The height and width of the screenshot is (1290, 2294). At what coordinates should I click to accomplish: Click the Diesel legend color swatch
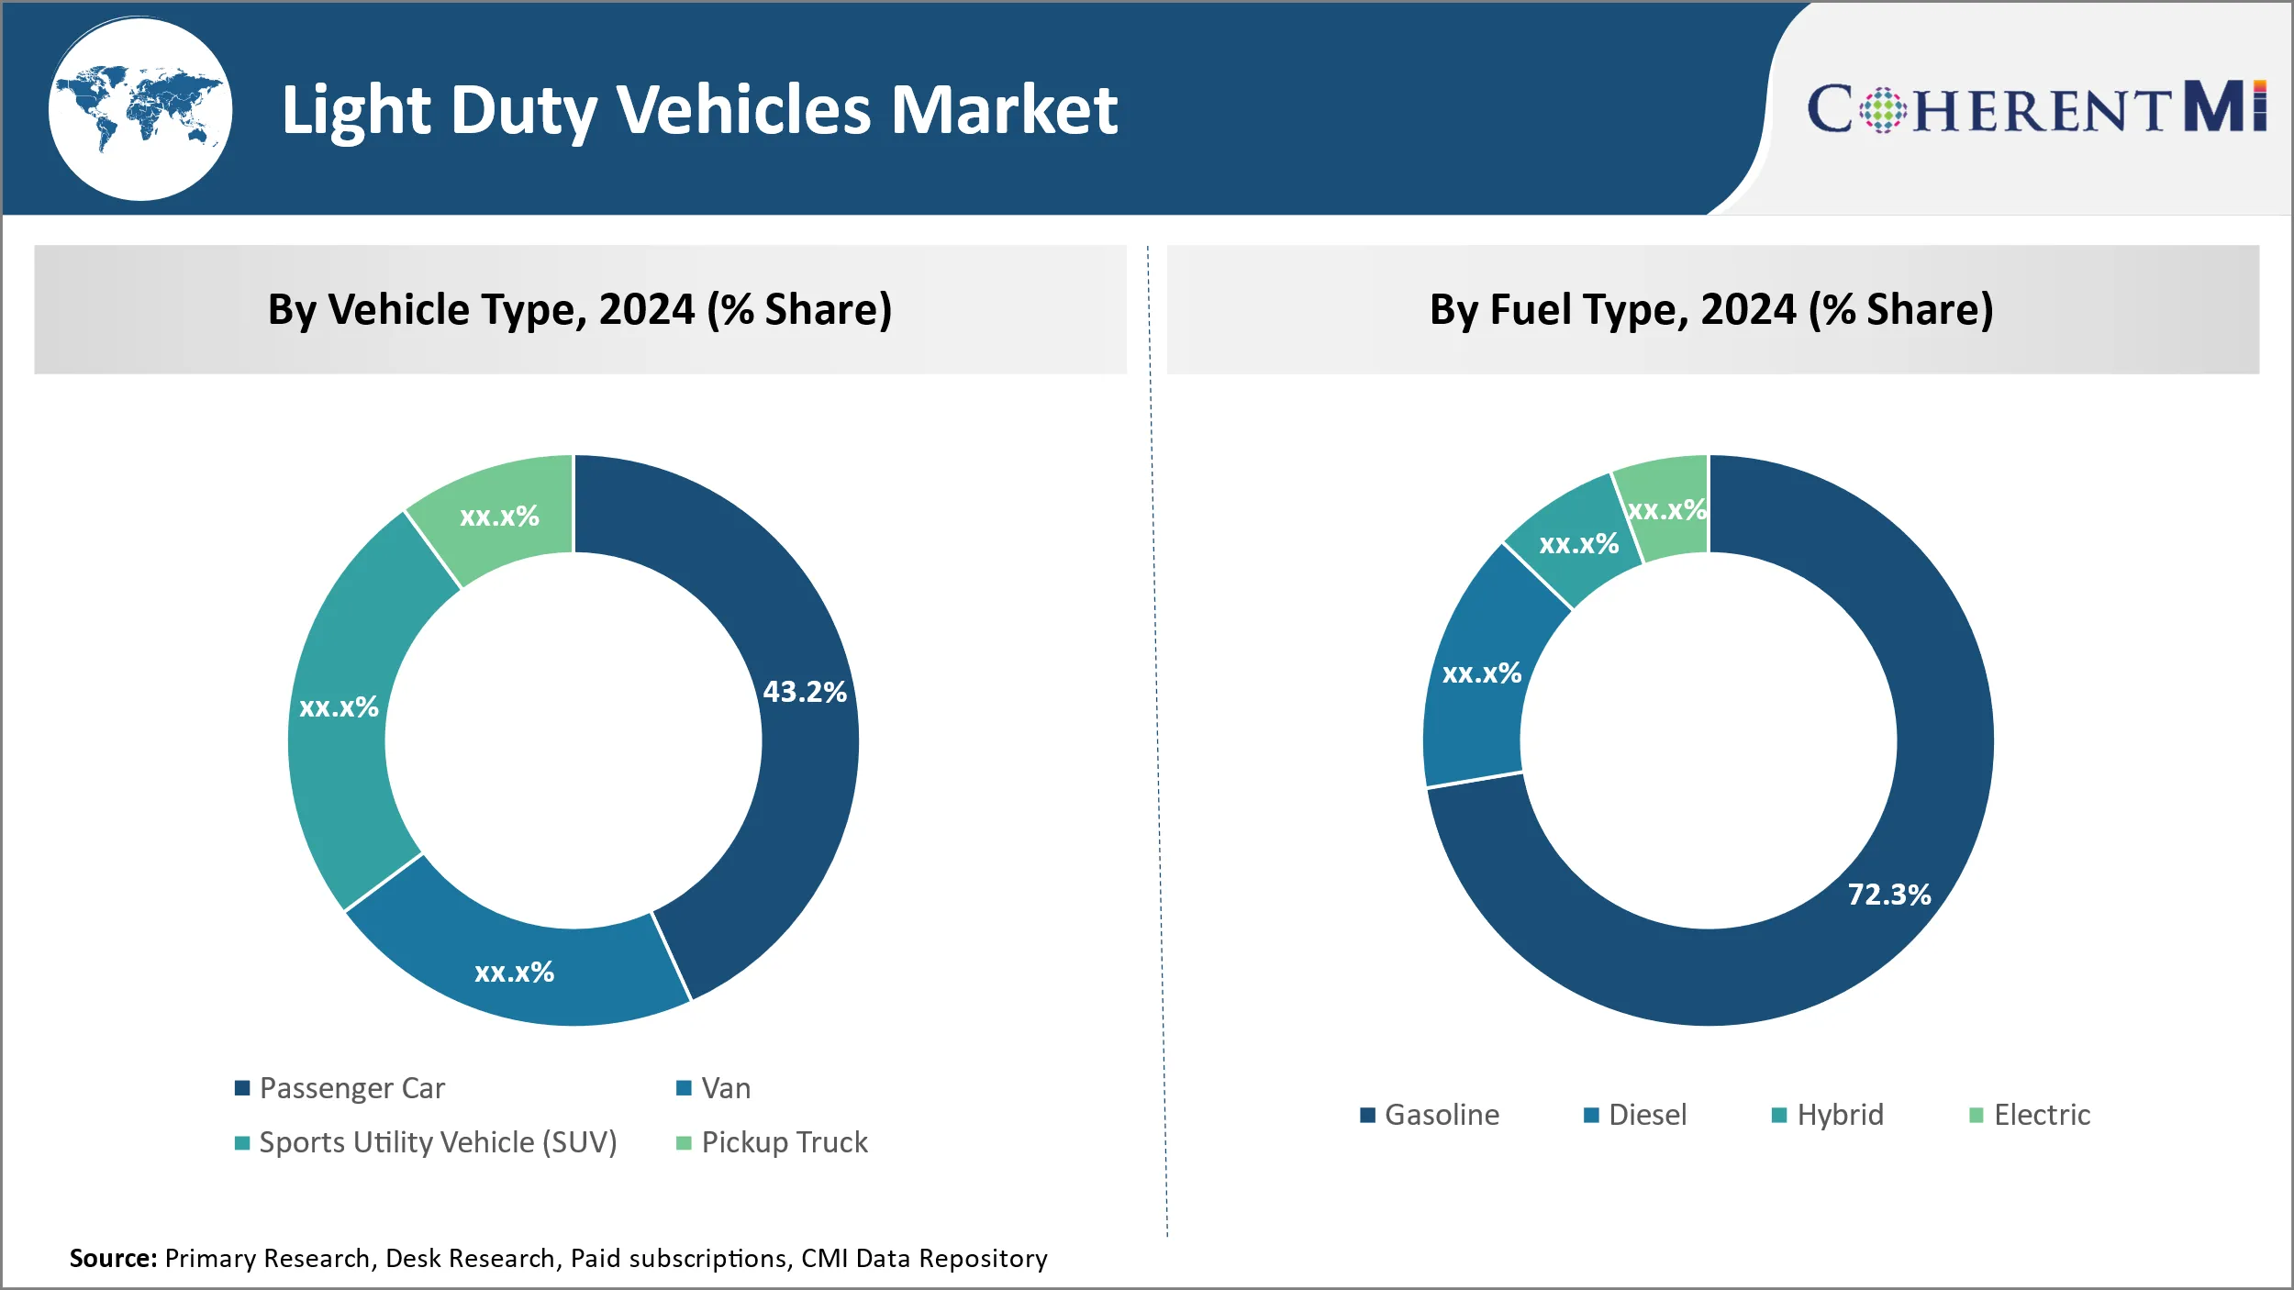[x=1592, y=1115]
